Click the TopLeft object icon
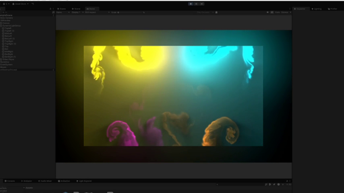344x193 pixels. pos(3,28)
